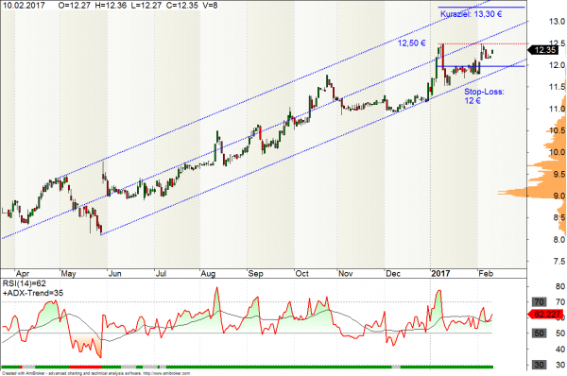This screenshot has height=376, width=567.
Task: Click the gray 50 RSI level marker
Action: point(539,333)
